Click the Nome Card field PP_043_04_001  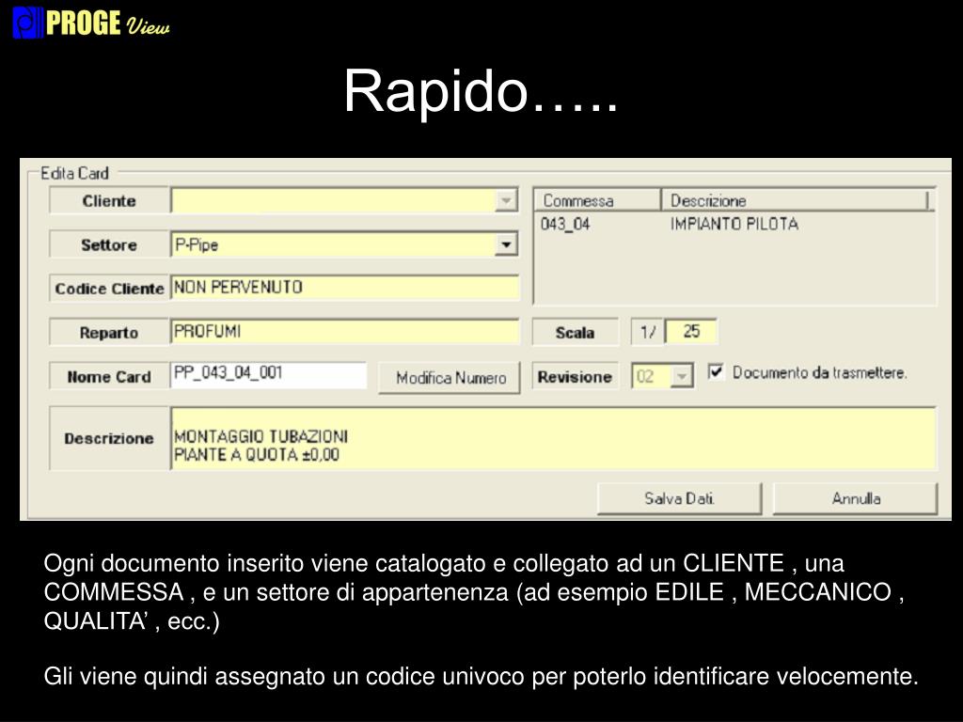pos(268,374)
